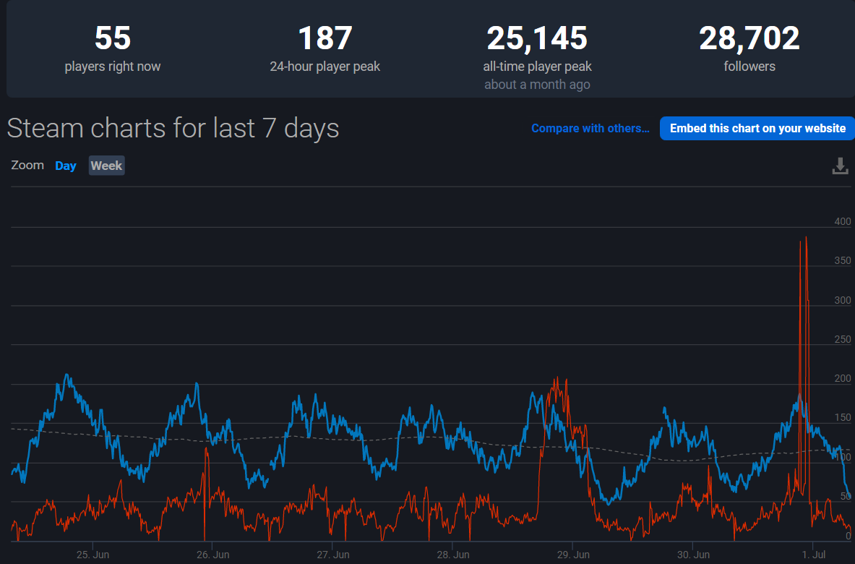Click Embed this chart on your website
This screenshot has height=564, width=855.
point(757,129)
